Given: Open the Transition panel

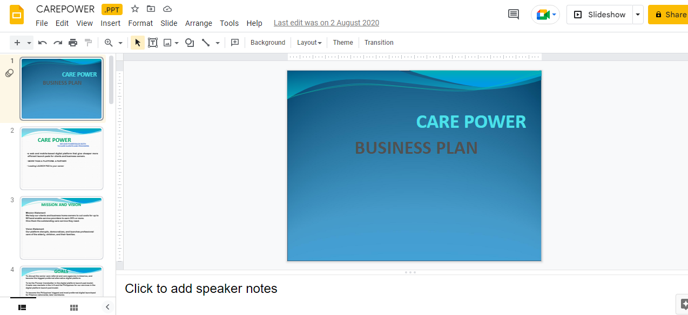Looking at the screenshot, I should 379,43.
